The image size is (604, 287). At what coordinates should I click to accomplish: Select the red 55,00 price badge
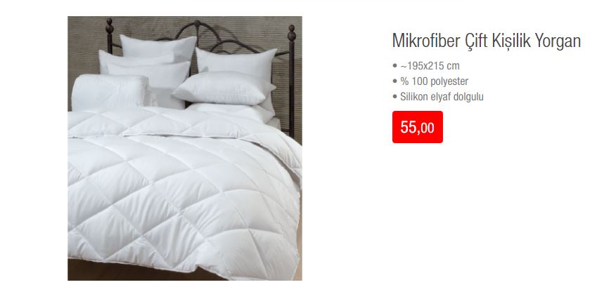click(418, 127)
